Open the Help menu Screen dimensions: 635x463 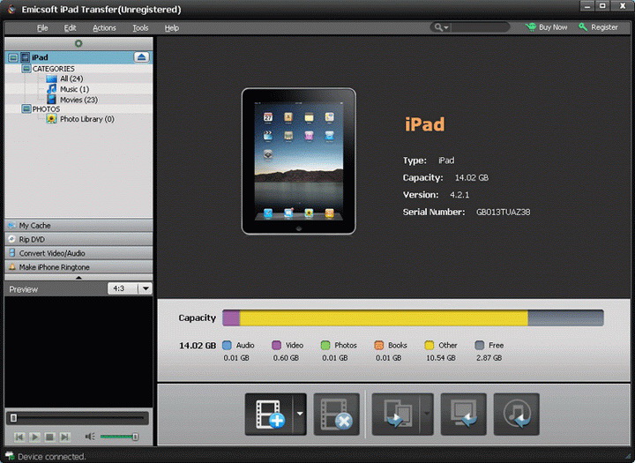(171, 28)
